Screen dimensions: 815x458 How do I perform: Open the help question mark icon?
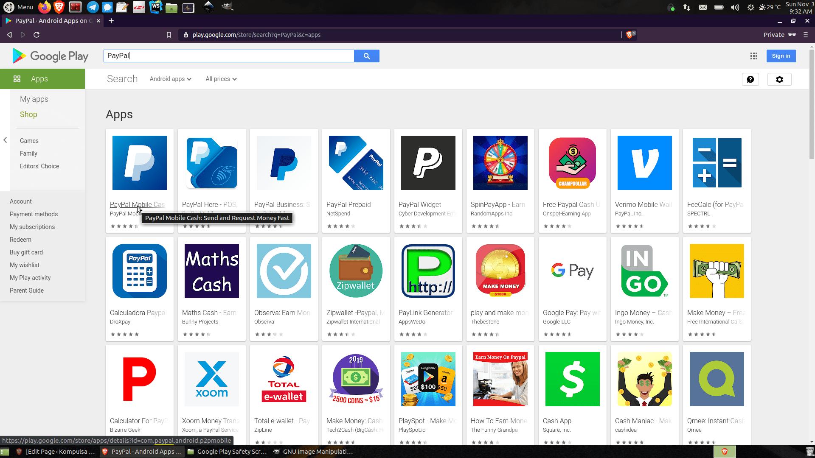(750, 79)
